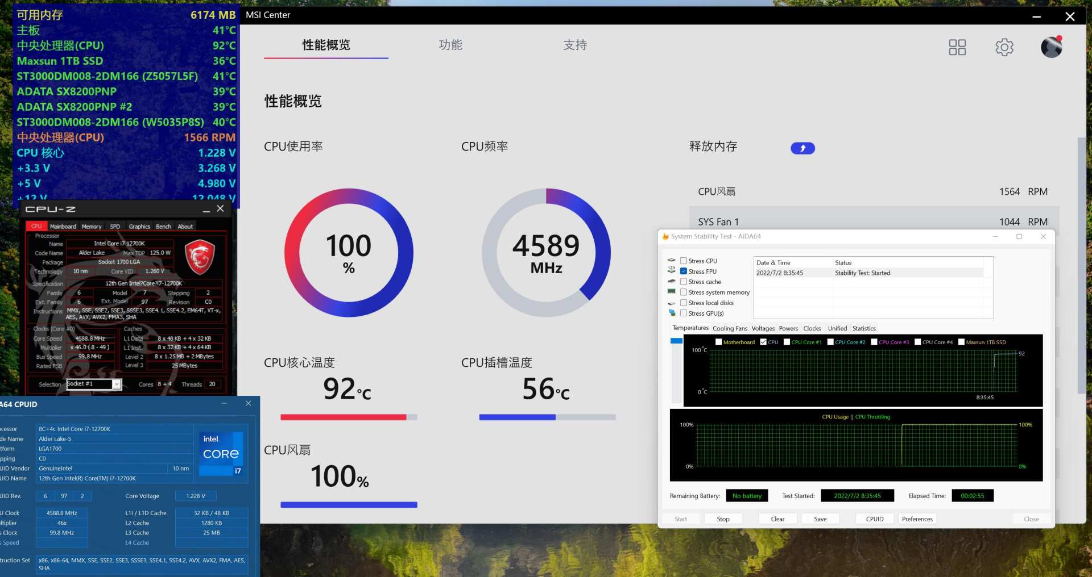
Task: Enable the Stress GPU(s) checkbox
Action: coord(684,313)
